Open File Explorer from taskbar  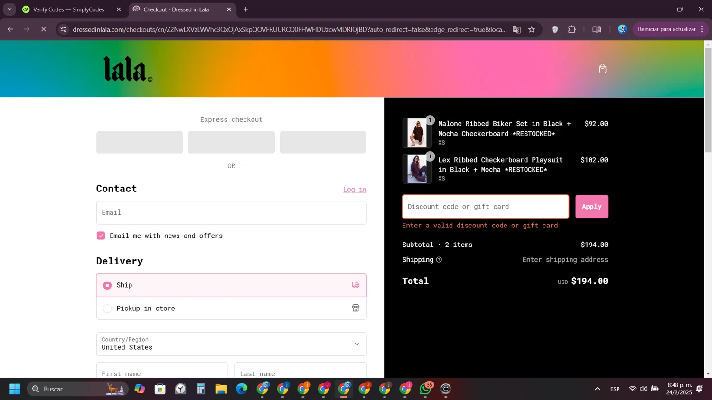pyautogui.click(x=221, y=389)
